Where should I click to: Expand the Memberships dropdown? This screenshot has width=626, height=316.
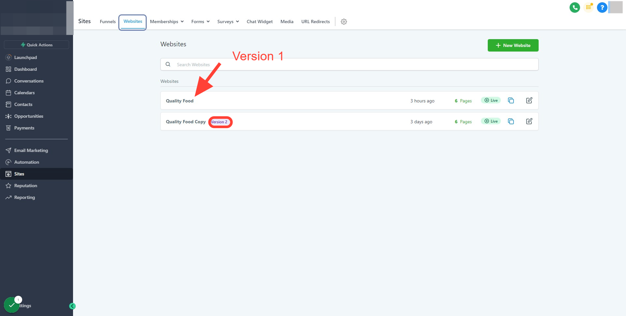point(167,22)
